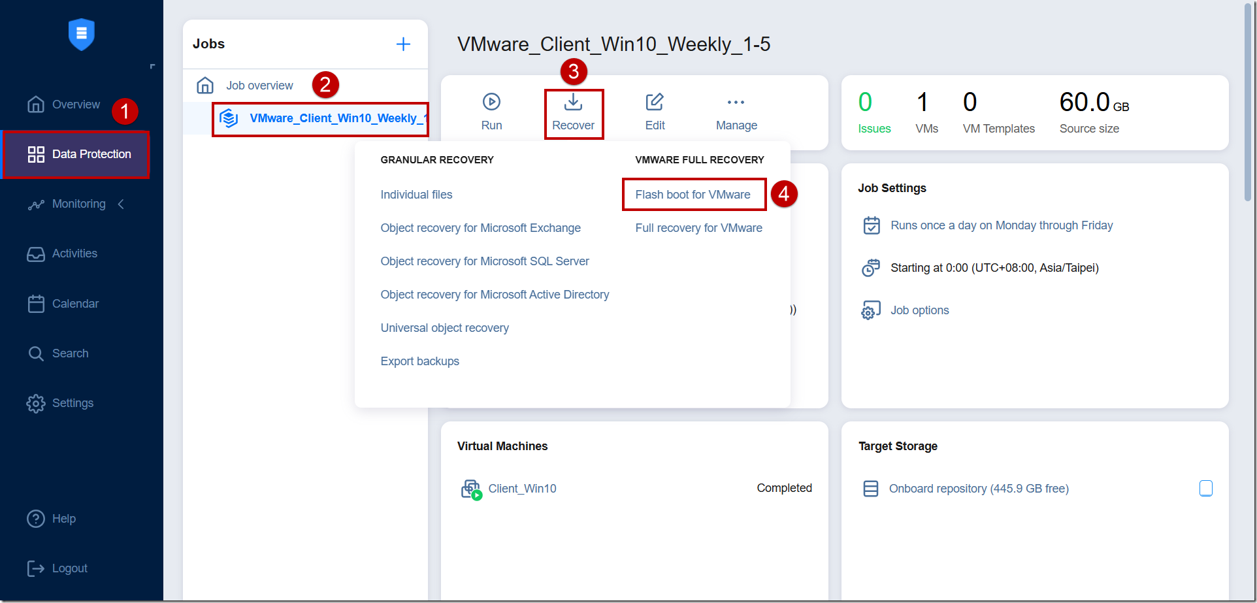The image size is (1257, 603).
Task: Go to Activities
Action: [x=74, y=253]
